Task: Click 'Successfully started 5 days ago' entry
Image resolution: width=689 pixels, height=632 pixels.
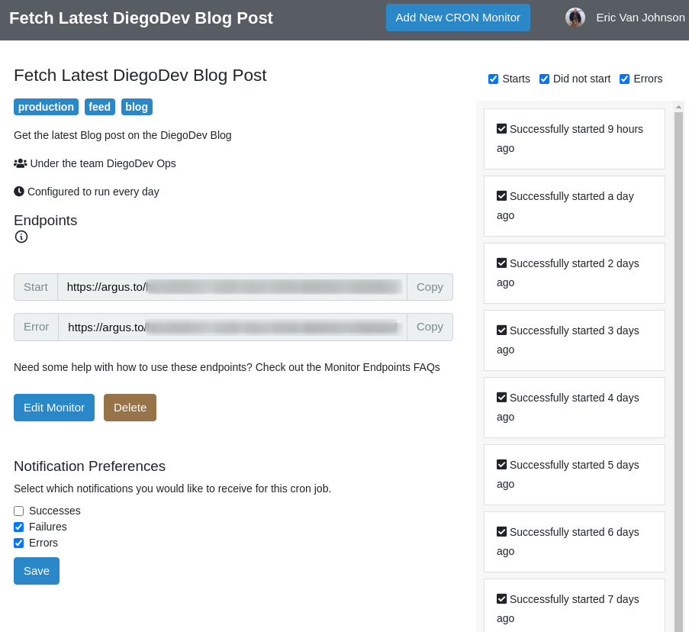Action: pyautogui.click(x=575, y=475)
